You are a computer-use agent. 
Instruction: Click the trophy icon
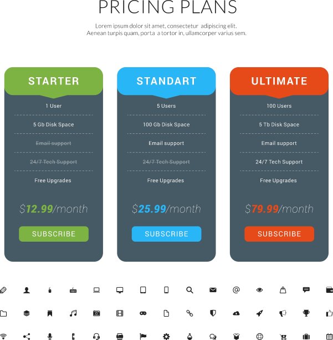[x=306, y=313]
